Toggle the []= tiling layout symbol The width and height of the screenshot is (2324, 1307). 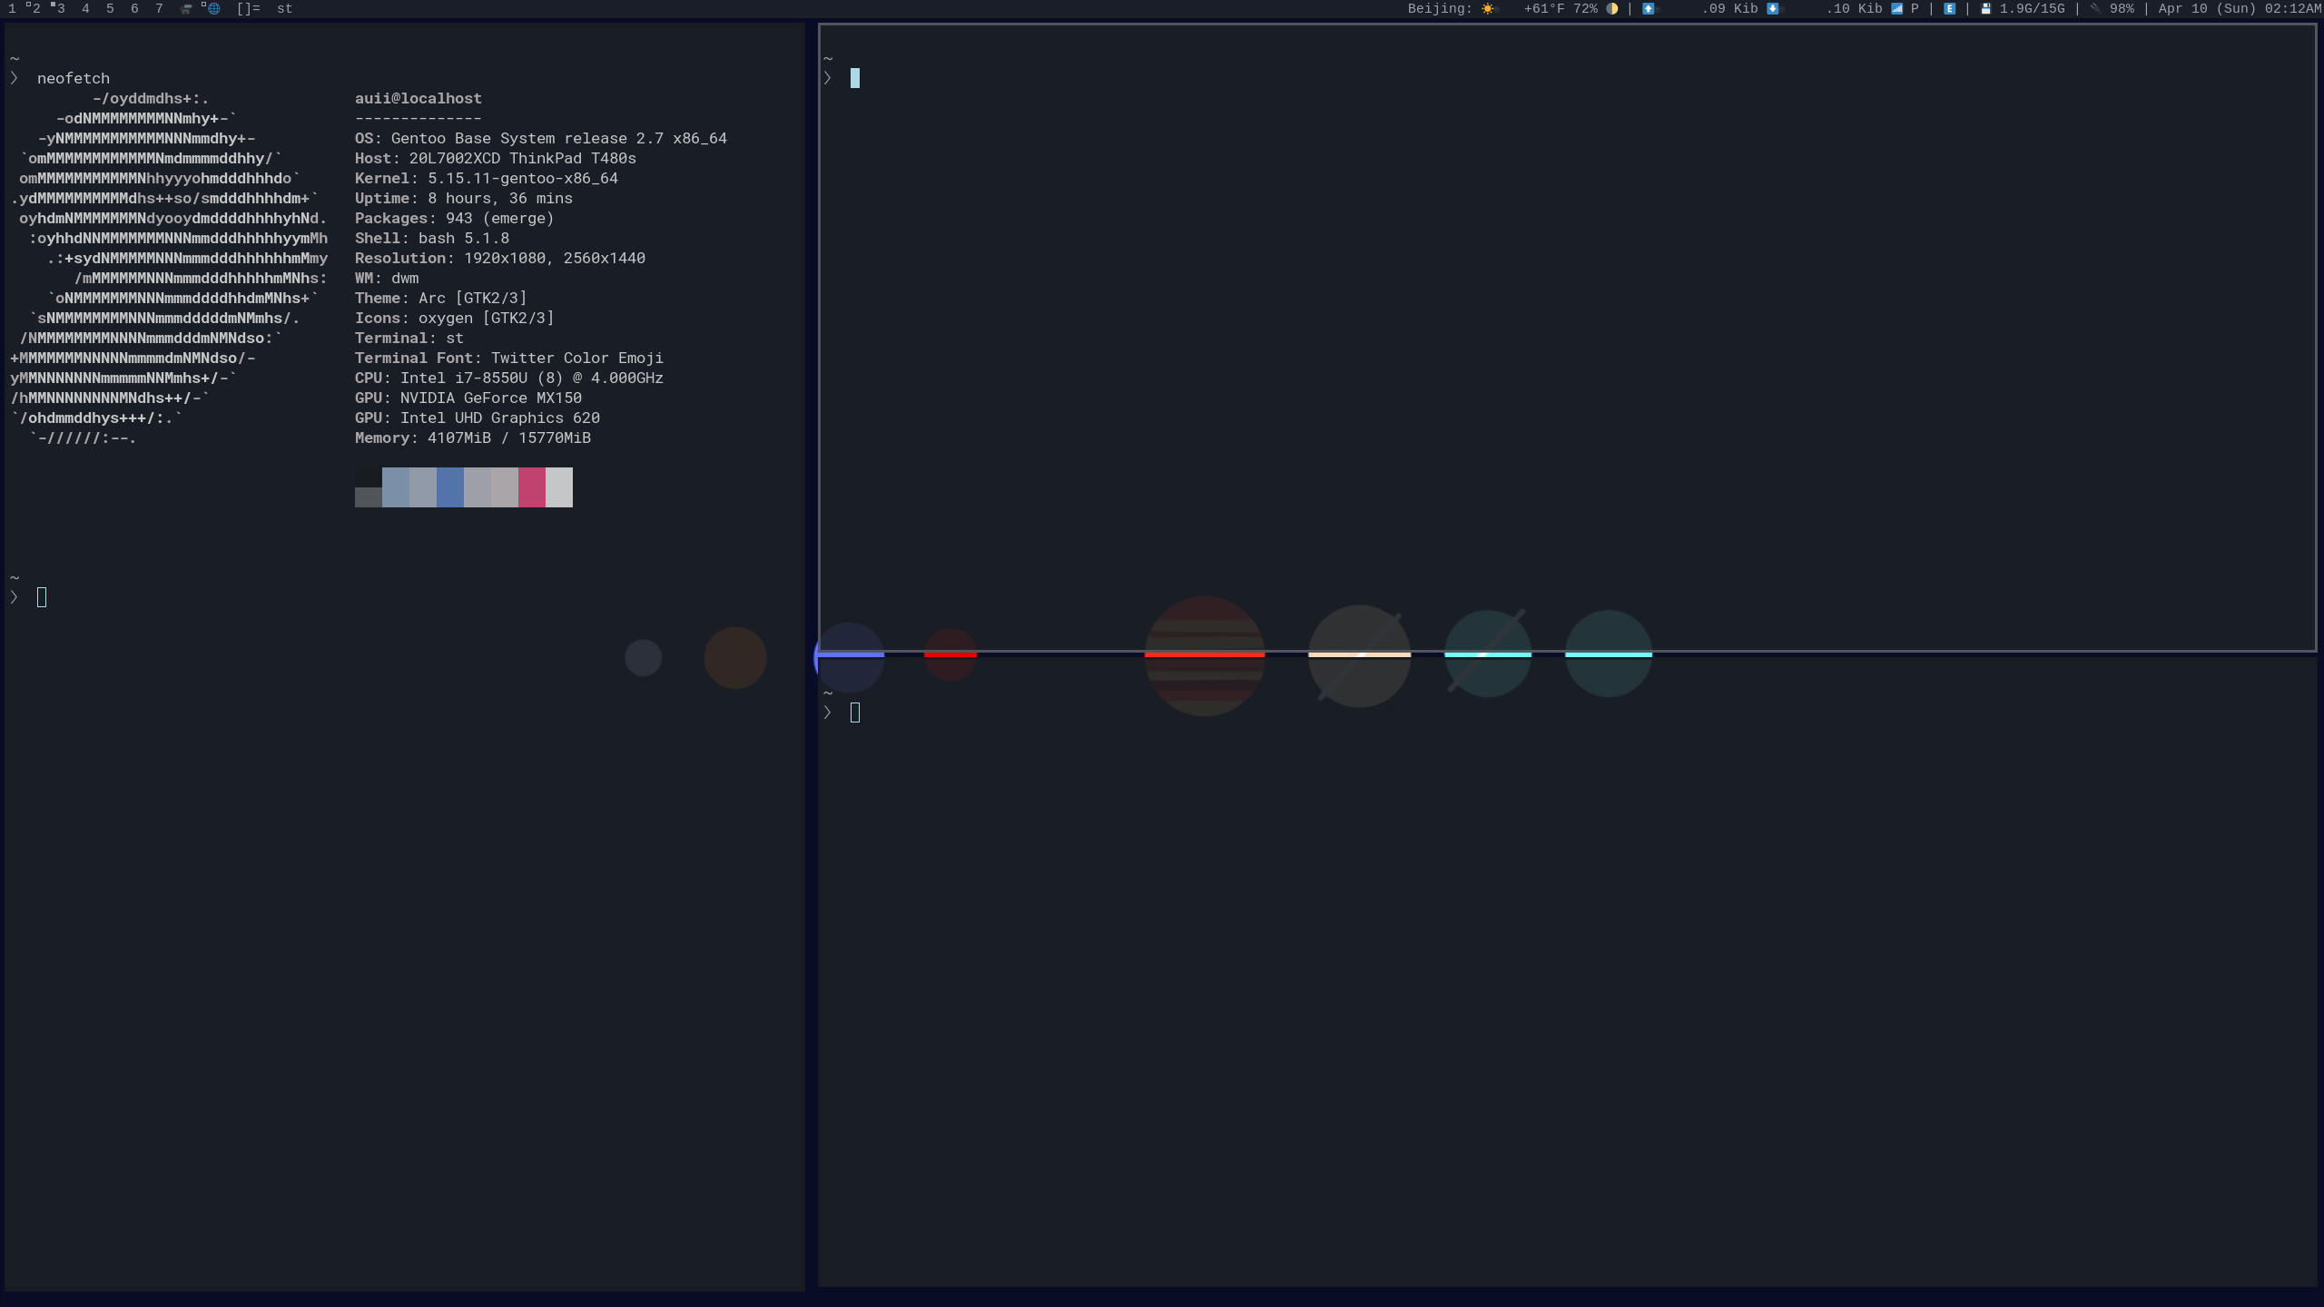click(x=248, y=9)
